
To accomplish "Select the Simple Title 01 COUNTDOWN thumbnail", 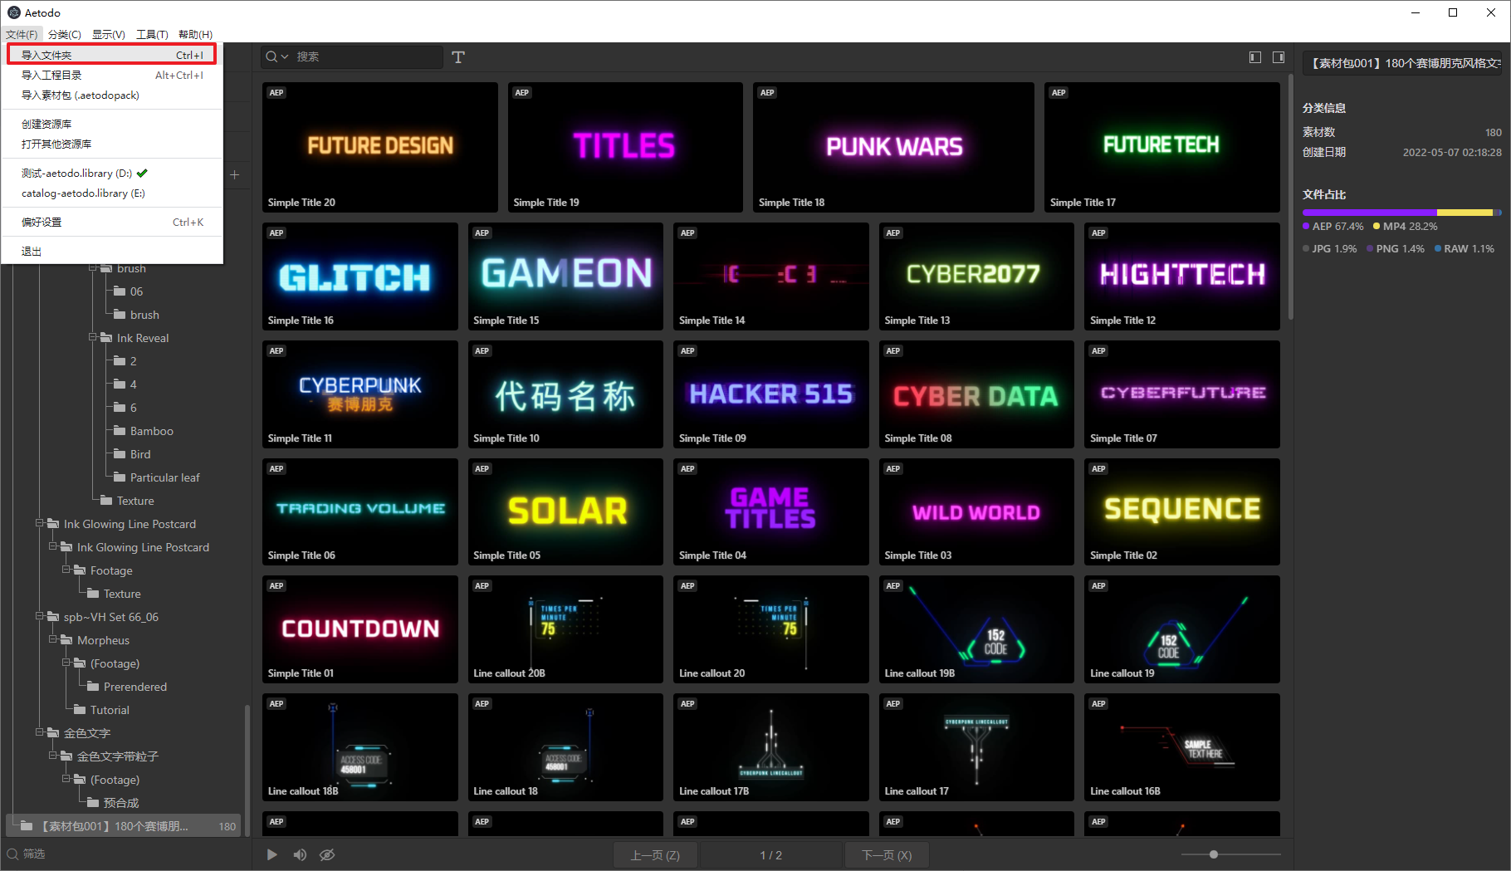I will click(x=360, y=629).
